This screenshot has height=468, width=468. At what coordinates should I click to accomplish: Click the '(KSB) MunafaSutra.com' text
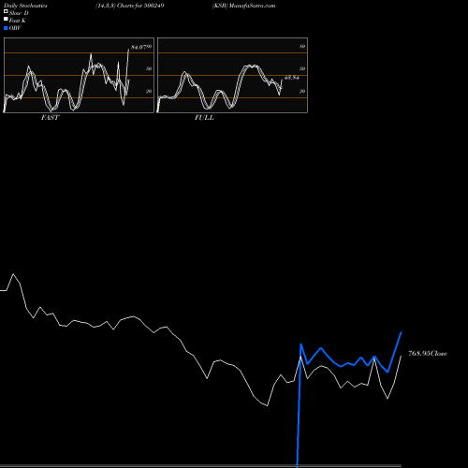pyautogui.click(x=243, y=6)
